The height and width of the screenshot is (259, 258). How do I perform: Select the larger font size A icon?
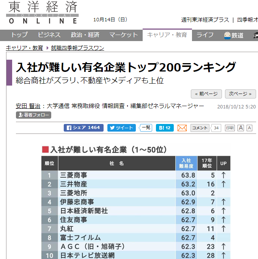click(241, 128)
